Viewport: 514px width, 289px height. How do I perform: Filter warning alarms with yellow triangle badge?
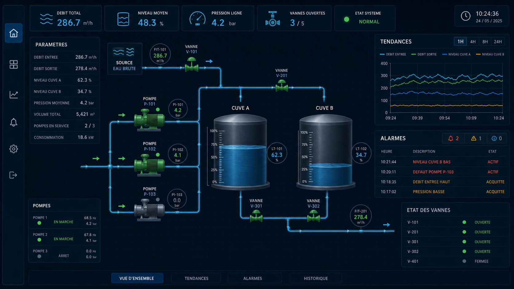(476, 139)
